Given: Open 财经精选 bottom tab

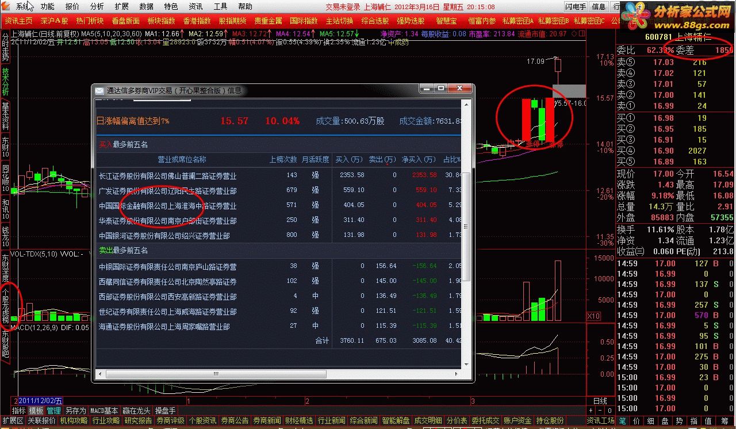Looking at the screenshot, I should coord(299,421).
